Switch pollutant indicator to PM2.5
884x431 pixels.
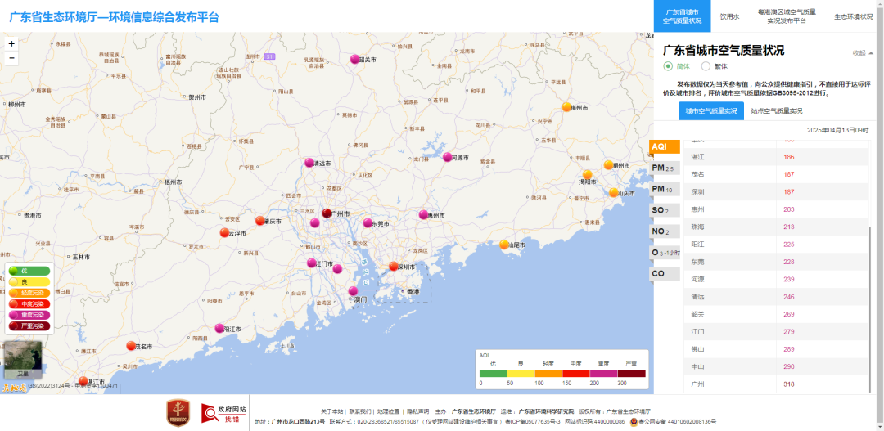click(x=663, y=168)
